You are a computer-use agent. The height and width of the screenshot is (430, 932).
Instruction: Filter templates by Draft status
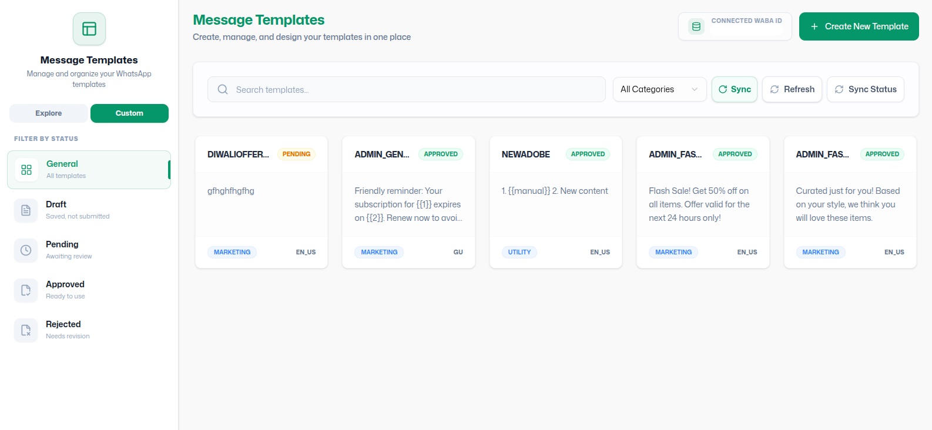click(89, 210)
